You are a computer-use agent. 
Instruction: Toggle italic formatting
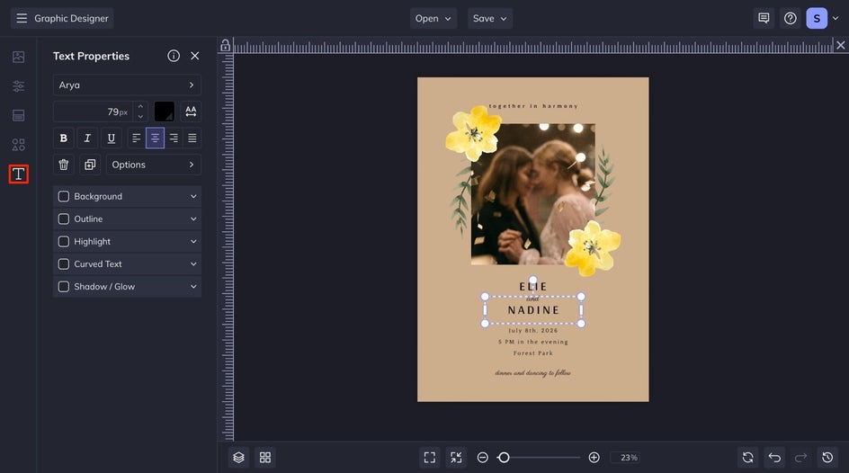tap(87, 138)
